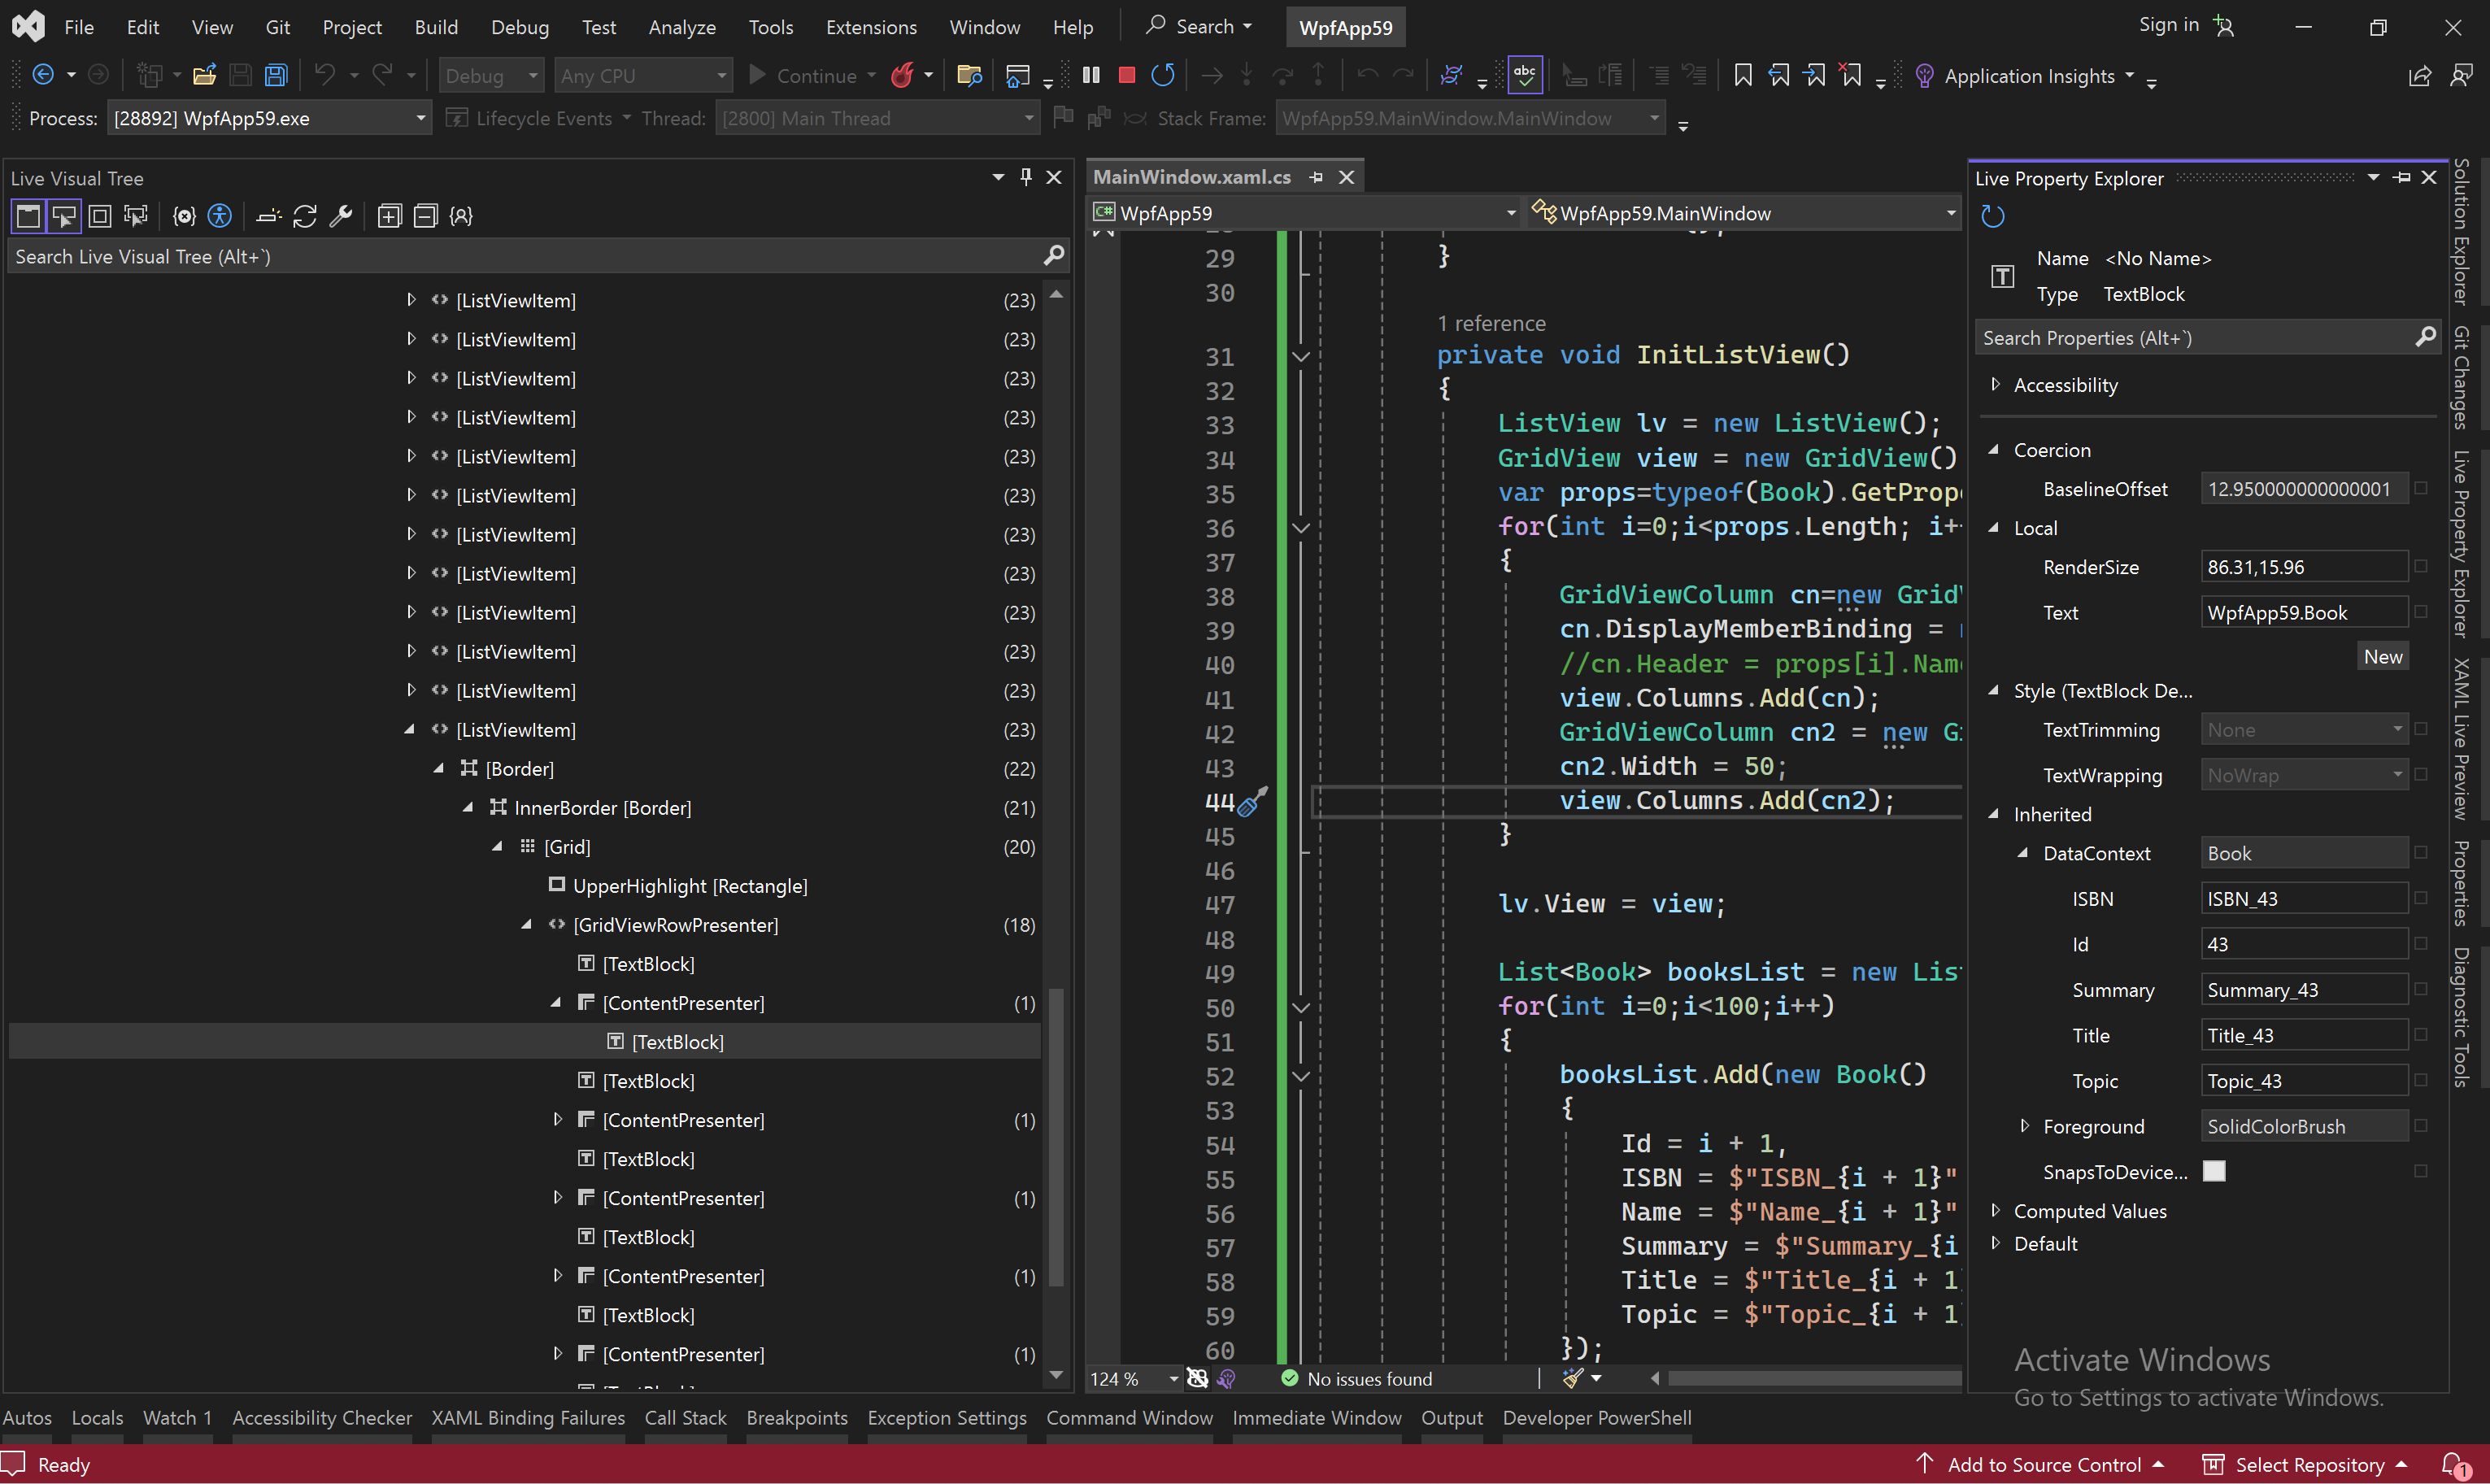Click the Find in Files icon
2490x1484 pixels.
click(969, 75)
